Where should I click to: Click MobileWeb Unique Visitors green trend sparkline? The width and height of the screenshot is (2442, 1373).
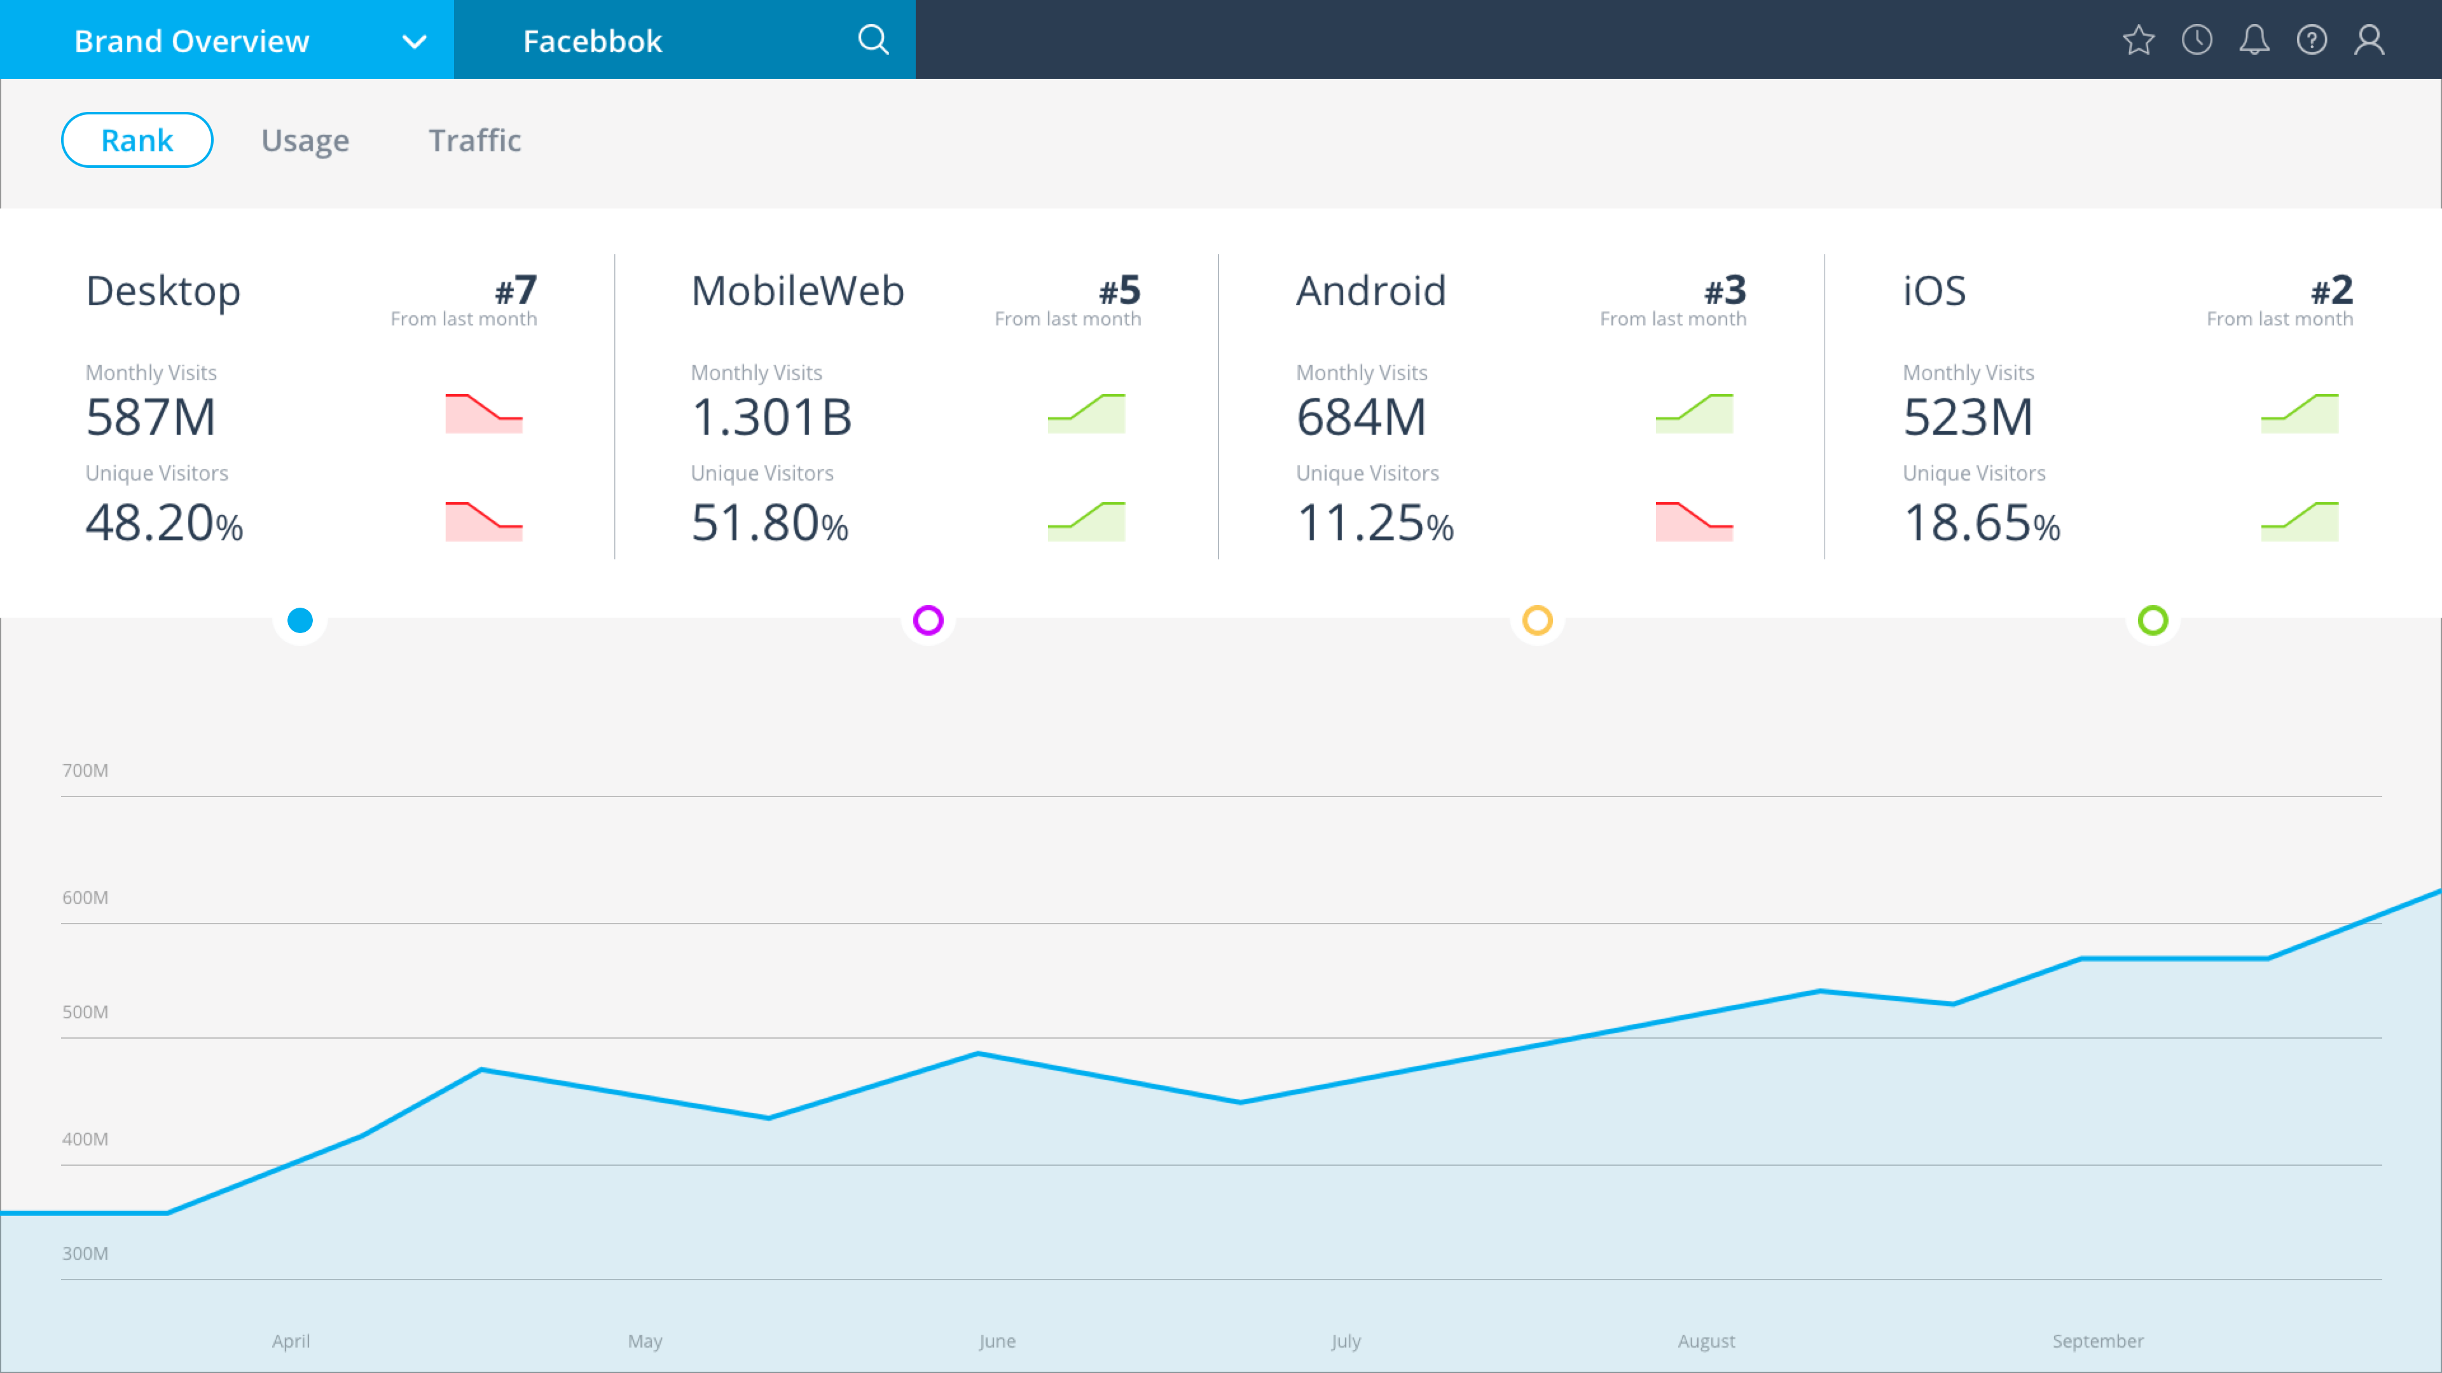pos(1086,521)
